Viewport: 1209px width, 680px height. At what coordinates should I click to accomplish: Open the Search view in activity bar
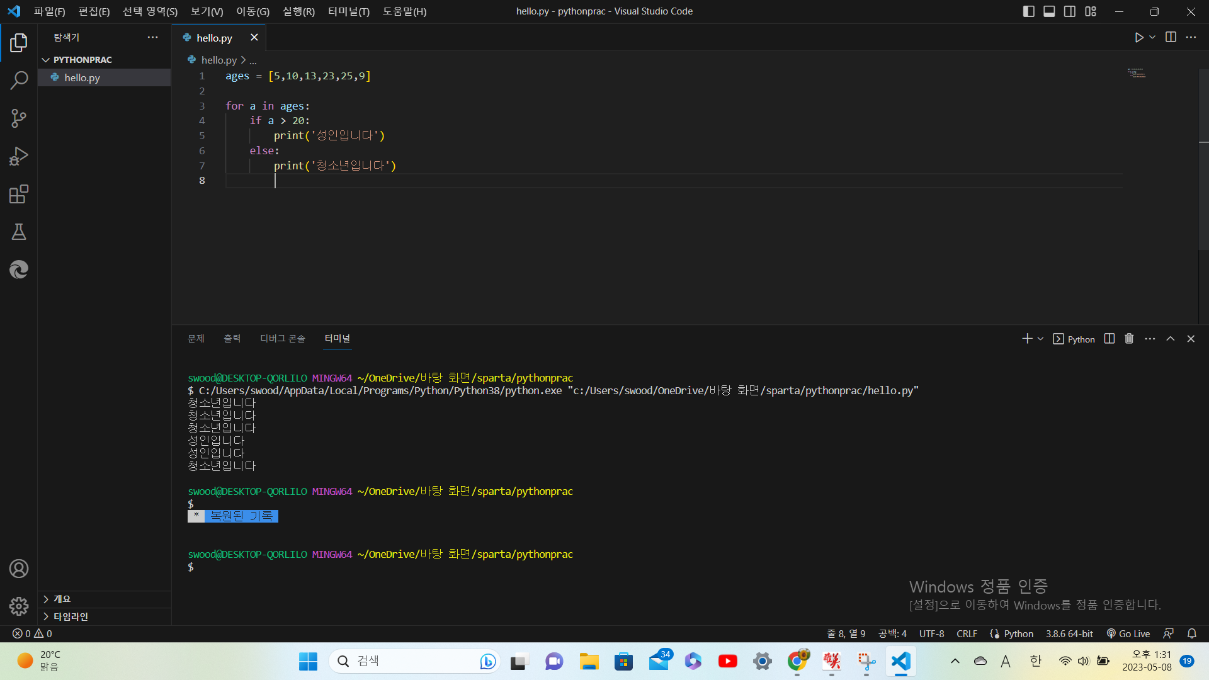point(19,81)
